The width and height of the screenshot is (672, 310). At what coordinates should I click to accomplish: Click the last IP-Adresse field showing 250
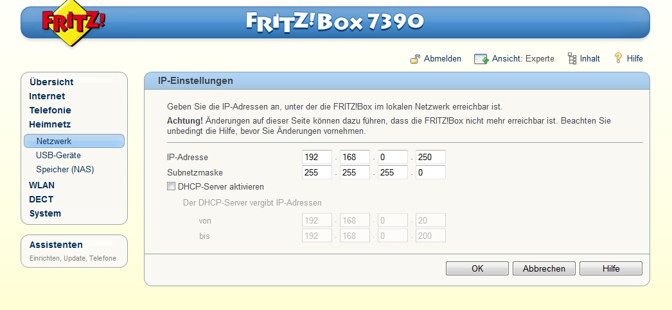point(430,157)
